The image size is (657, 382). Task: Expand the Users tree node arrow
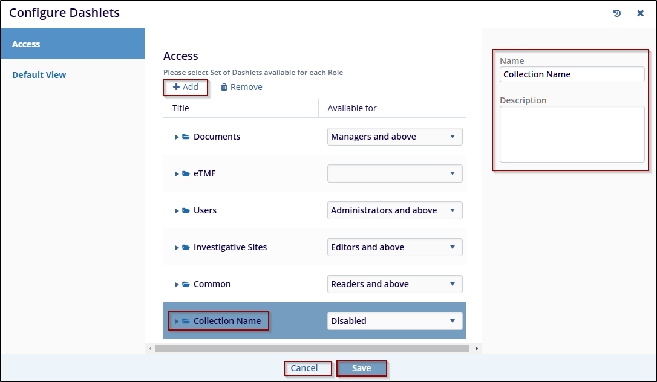[x=177, y=211]
